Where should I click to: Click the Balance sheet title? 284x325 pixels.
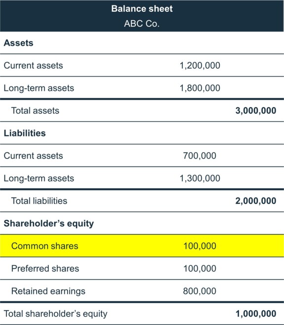pos(142,9)
